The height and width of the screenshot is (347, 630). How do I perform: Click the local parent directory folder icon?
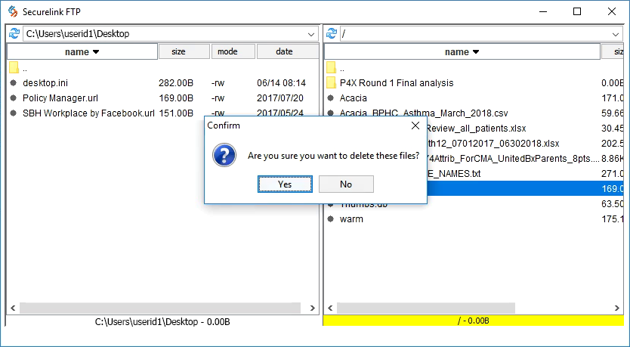(x=14, y=67)
